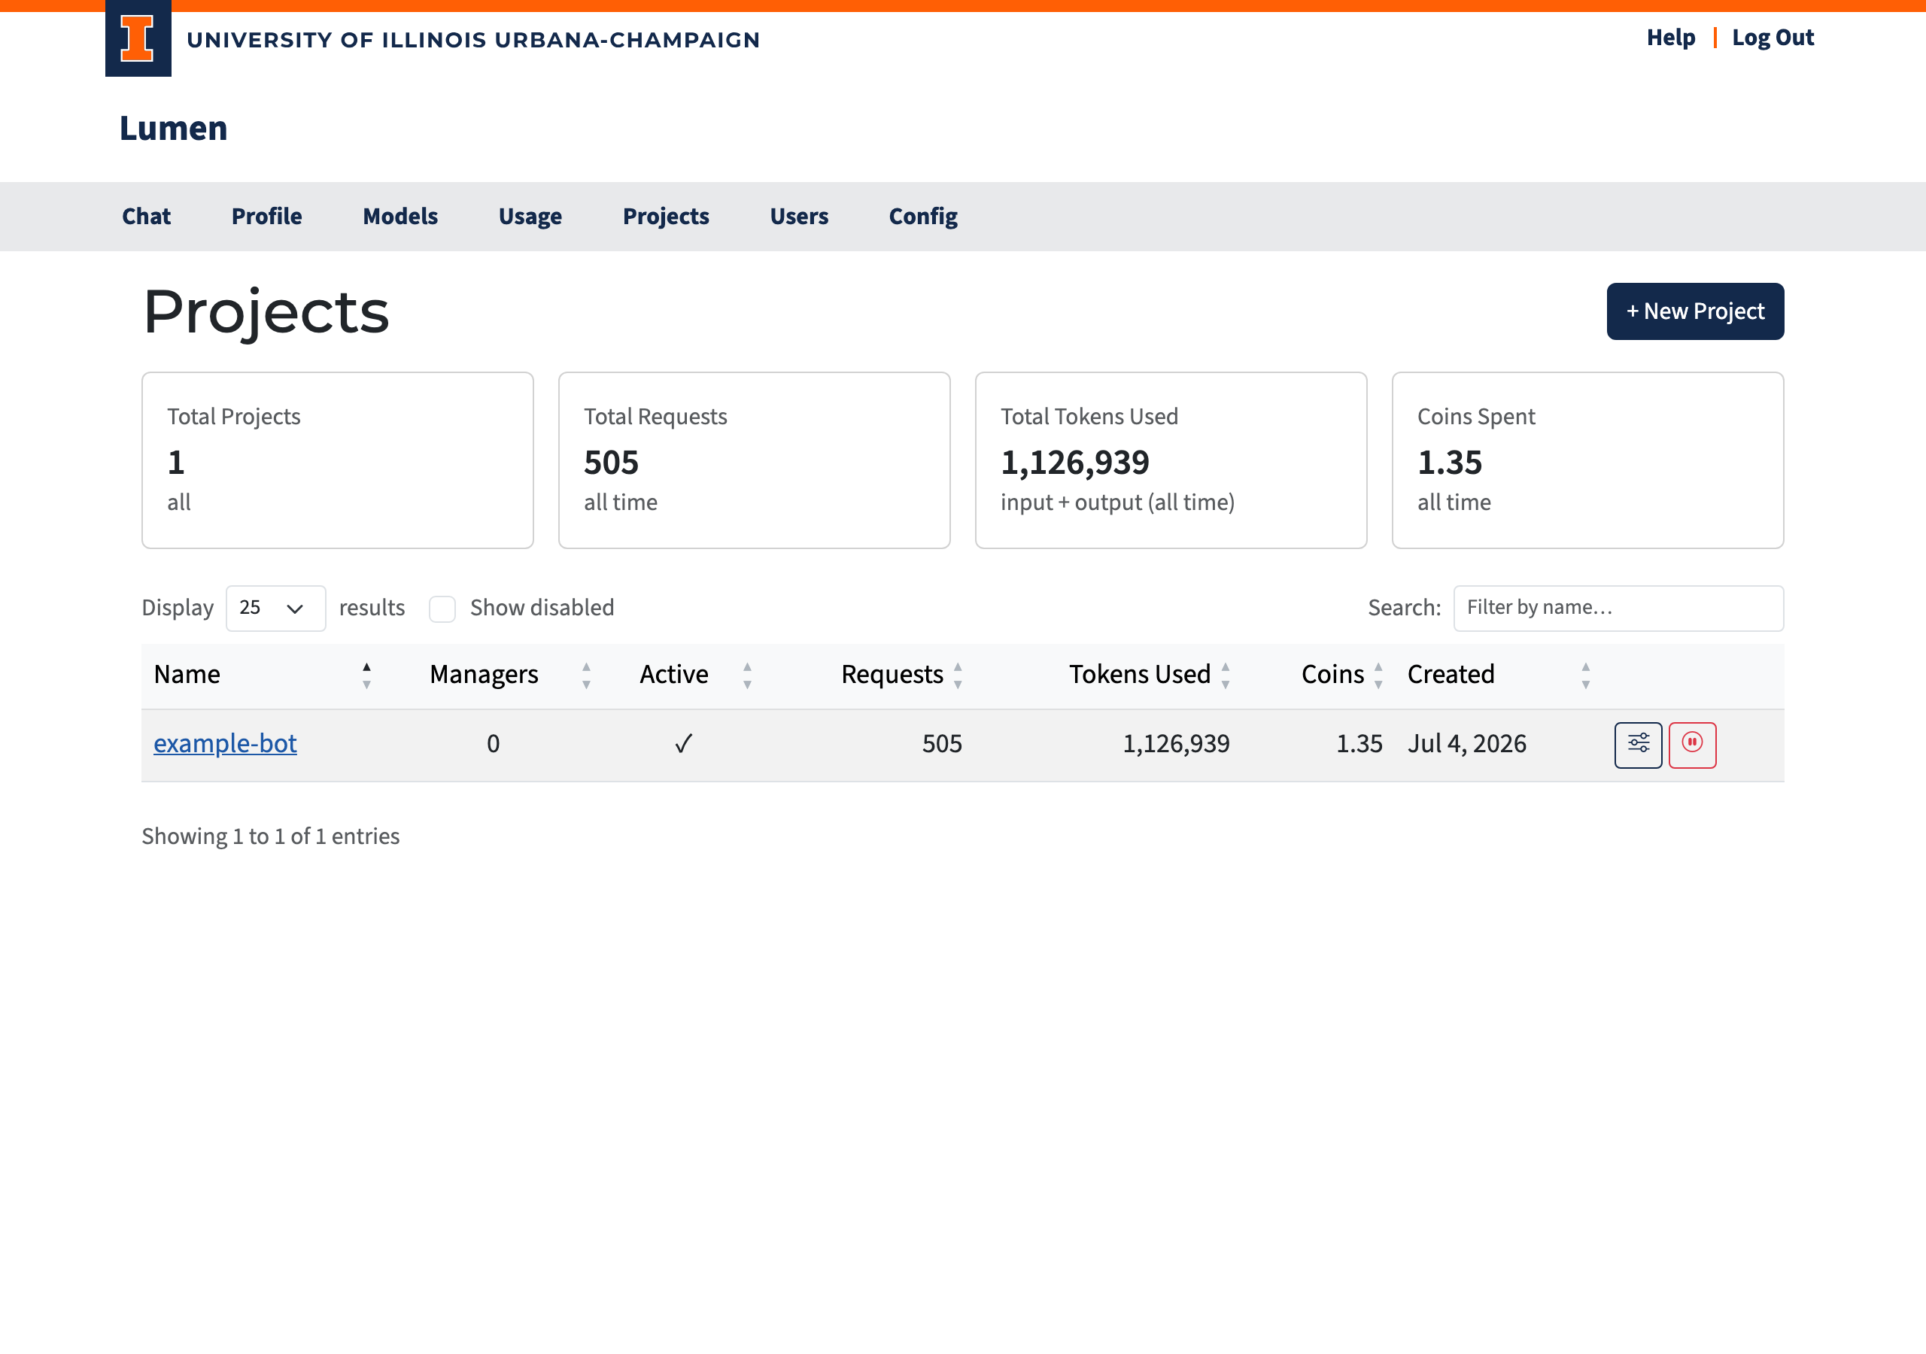This screenshot has height=1354, width=1926.
Task: Click the Coins column header text
Action: pyautogui.click(x=1333, y=675)
